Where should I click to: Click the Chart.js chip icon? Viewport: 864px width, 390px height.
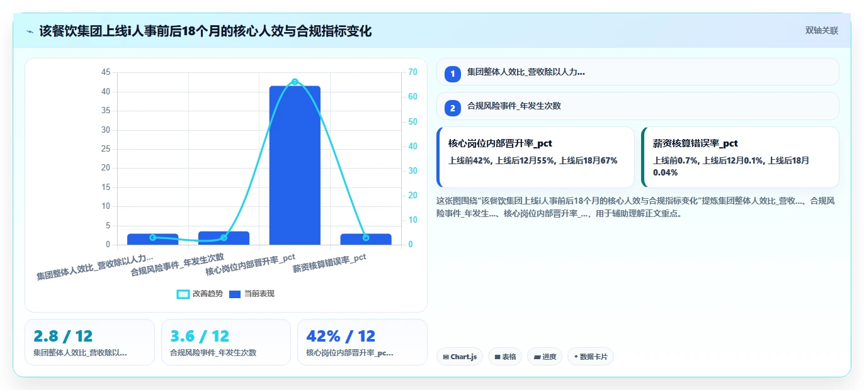(446, 357)
